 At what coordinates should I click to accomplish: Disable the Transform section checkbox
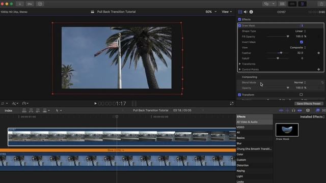pos(239,95)
